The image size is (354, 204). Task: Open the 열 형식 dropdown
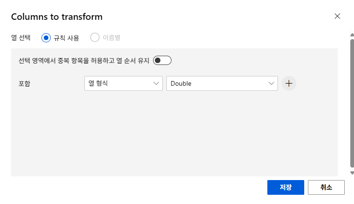[123, 83]
